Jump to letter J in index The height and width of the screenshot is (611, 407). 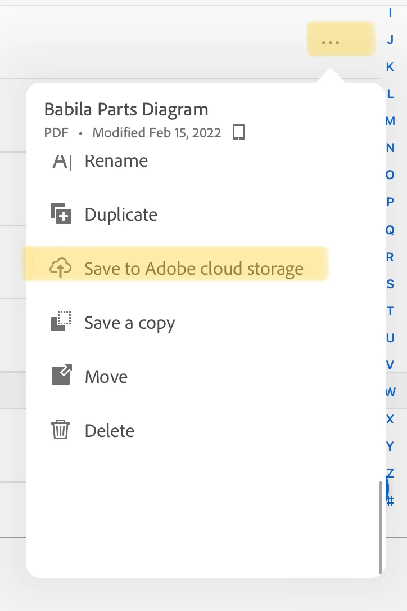tap(390, 39)
